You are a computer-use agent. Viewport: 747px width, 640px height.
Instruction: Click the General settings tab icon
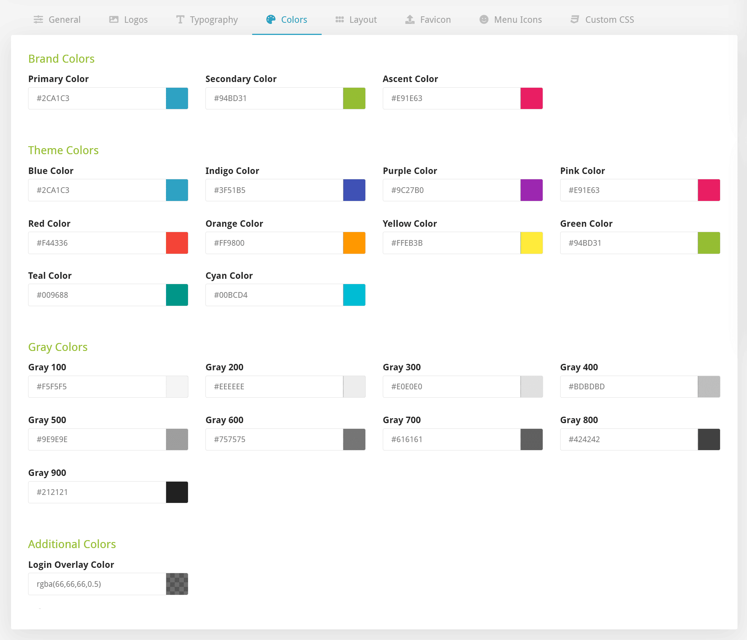pyautogui.click(x=39, y=19)
